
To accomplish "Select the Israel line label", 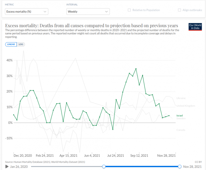I will pos(180,116).
